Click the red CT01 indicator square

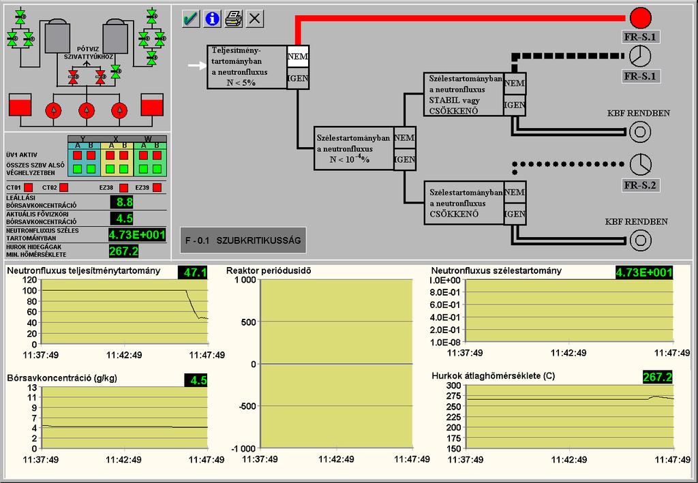28,188
